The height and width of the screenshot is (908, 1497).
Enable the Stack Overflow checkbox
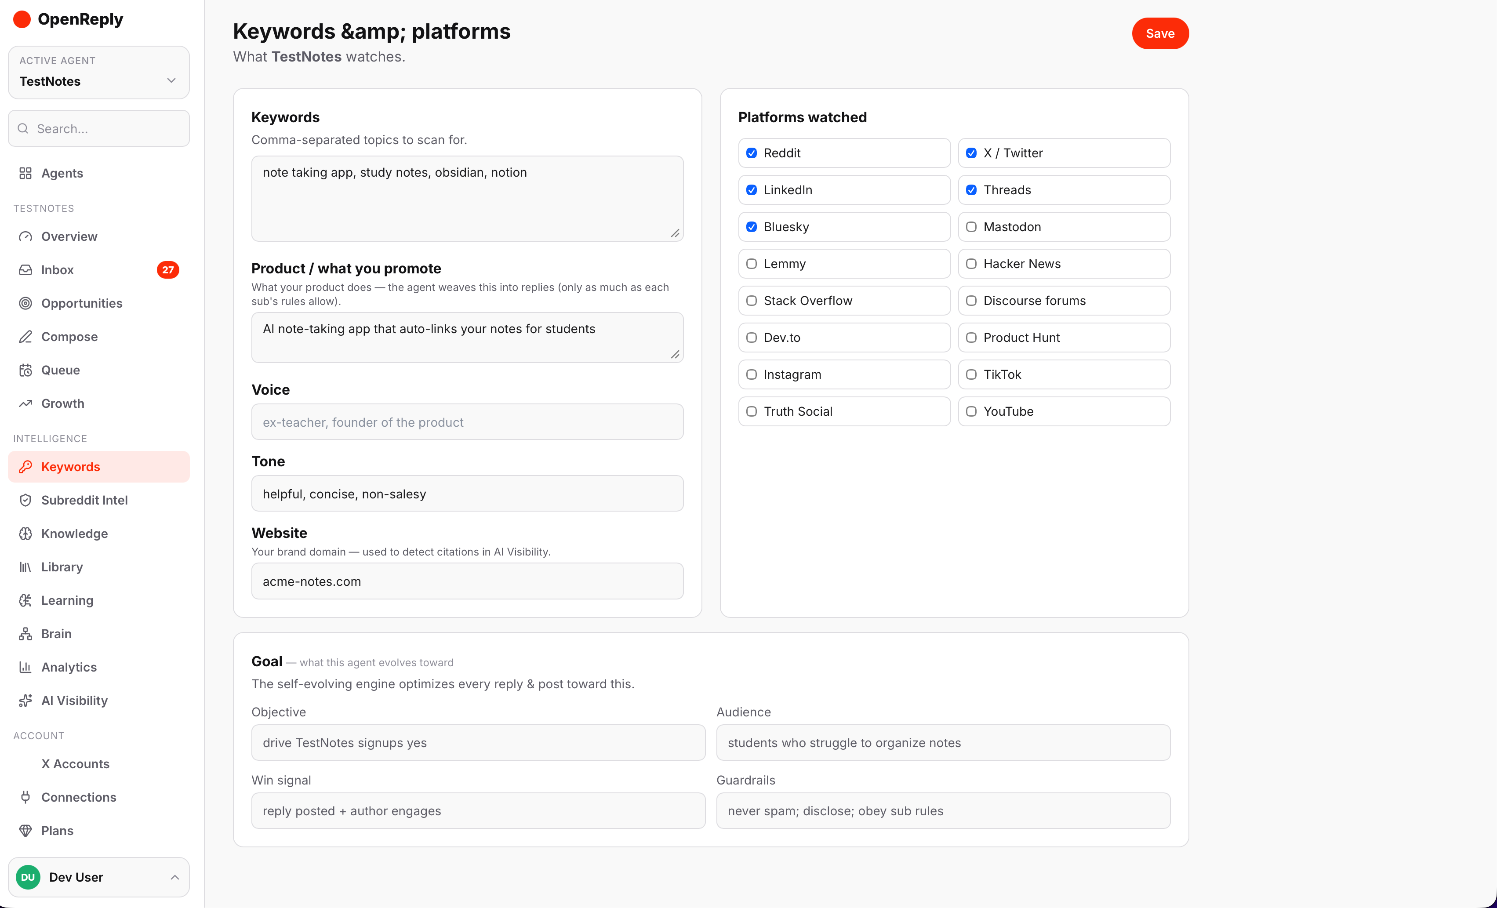tap(752, 301)
